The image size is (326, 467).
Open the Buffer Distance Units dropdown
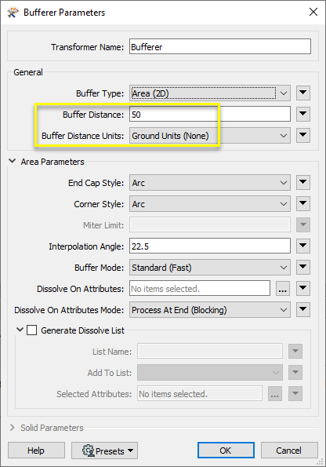210,136
